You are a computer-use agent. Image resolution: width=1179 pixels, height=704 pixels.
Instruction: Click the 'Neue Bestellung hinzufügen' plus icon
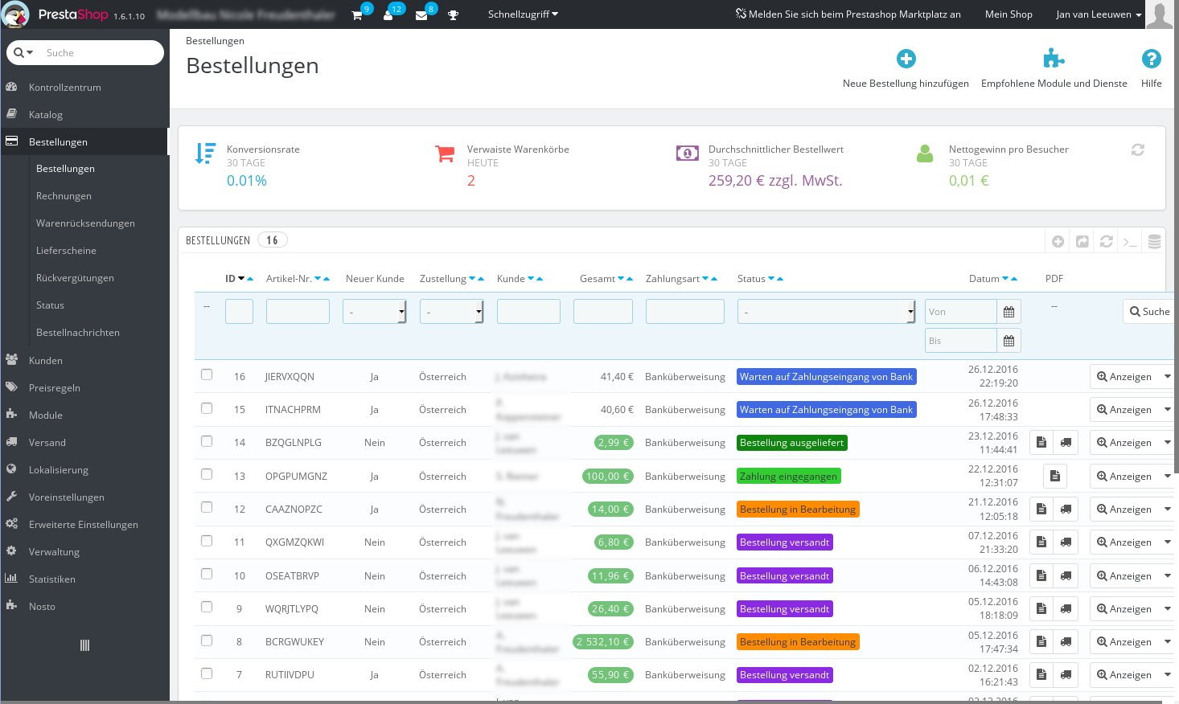tap(906, 59)
